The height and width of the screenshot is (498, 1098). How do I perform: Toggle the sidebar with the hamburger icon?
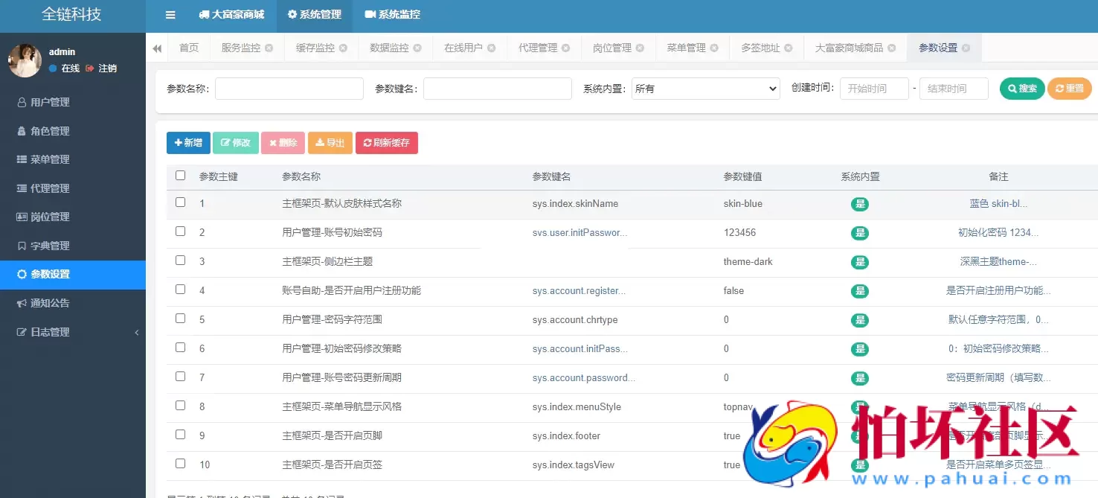pos(170,15)
